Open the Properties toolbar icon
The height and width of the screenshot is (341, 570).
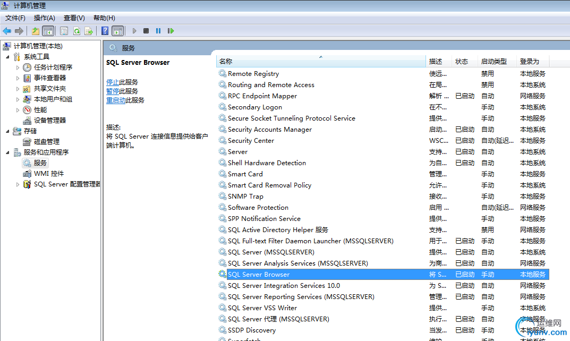coord(64,31)
